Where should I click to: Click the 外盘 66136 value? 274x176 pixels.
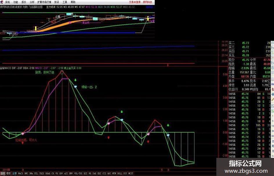pyautogui.click(x=245, y=77)
